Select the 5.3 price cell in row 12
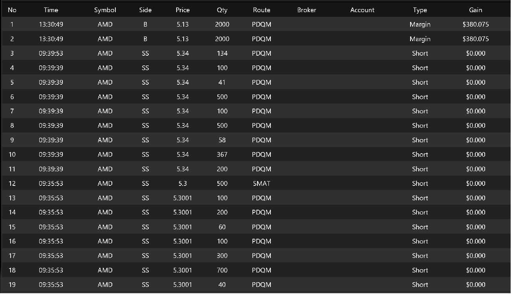This screenshot has height=294, width=511. 182,183
